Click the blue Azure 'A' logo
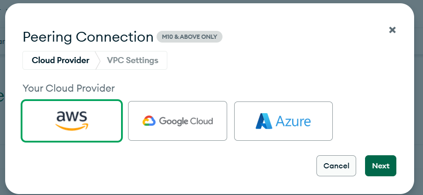 (x=264, y=121)
